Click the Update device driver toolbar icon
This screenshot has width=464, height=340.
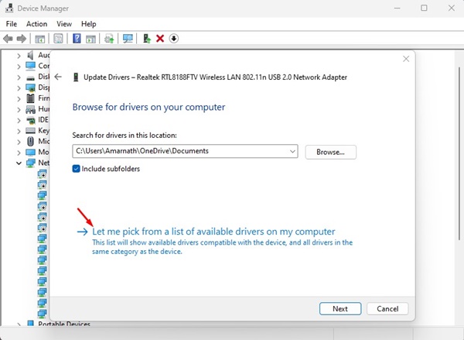pos(147,39)
